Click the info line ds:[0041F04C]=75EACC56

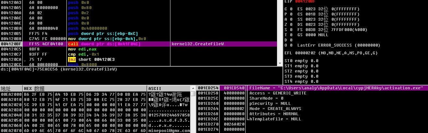pos(59,69)
